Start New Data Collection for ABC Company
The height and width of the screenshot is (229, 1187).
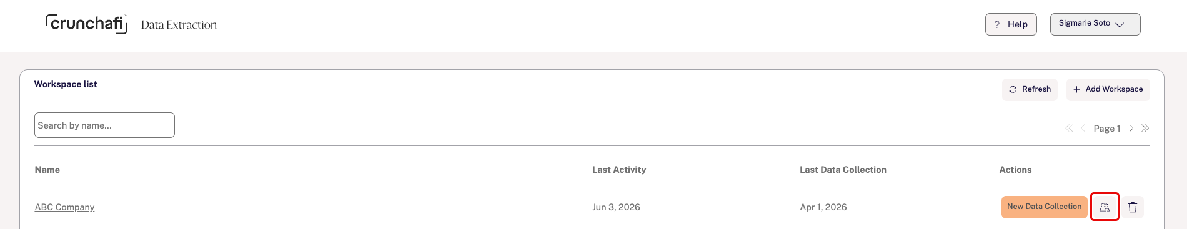pyautogui.click(x=1044, y=207)
